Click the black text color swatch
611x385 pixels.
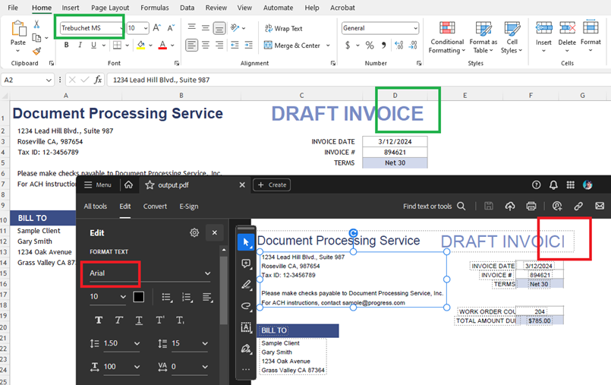138,297
